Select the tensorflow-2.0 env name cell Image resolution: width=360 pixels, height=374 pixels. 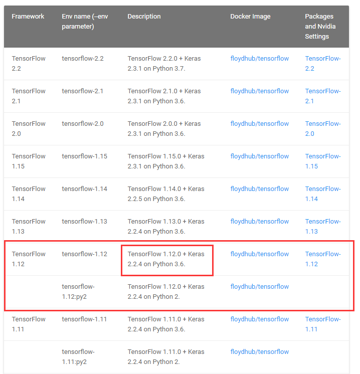coord(83,124)
